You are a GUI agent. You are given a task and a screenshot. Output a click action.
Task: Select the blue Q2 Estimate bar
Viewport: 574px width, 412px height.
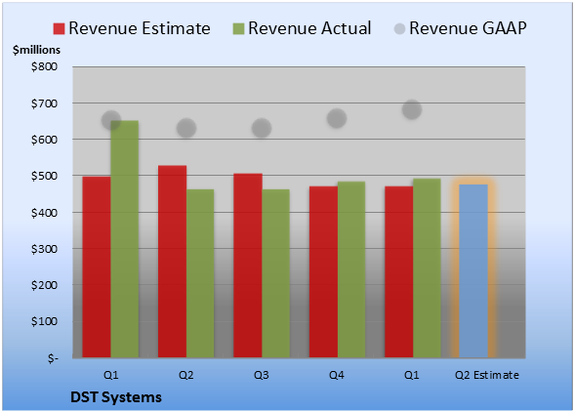point(473,271)
